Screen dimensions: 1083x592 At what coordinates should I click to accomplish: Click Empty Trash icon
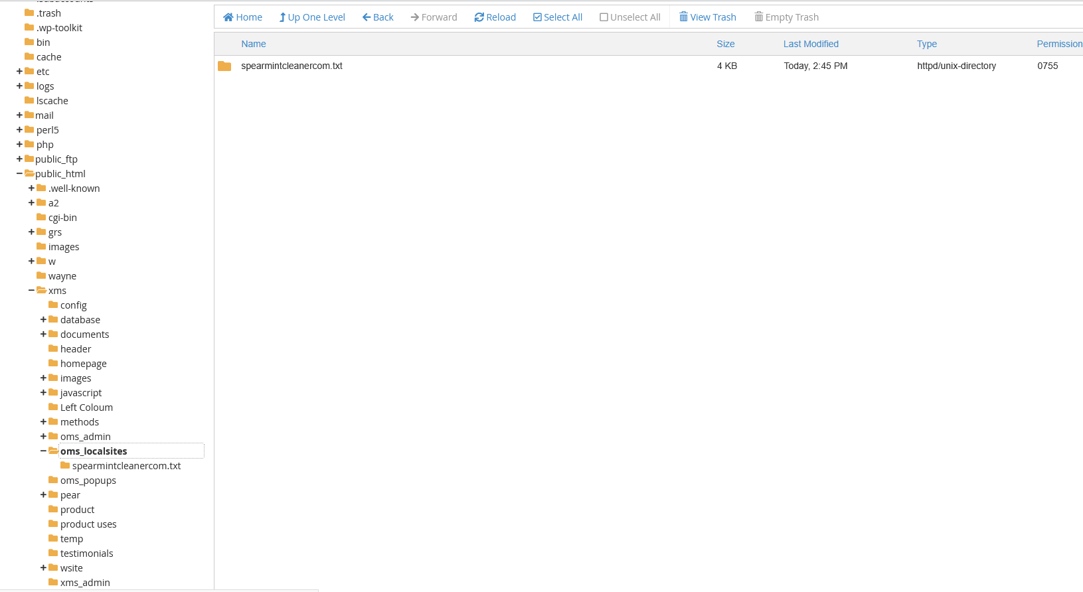[x=758, y=17]
